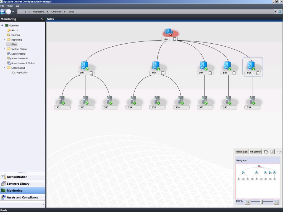This screenshot has height=212, width=283.
Task: Select the CAS central site icon
Action: point(169,33)
